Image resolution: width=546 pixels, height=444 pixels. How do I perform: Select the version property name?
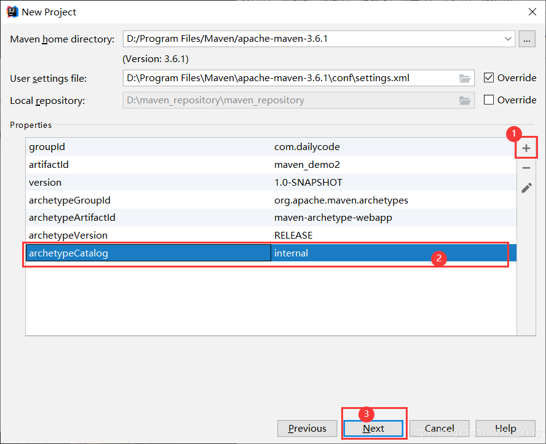pos(45,183)
